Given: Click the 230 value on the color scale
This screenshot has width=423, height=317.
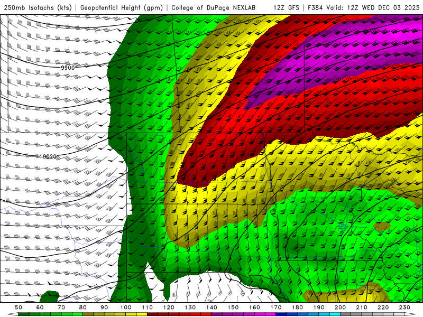Looking at the screenshot, I should (x=404, y=307).
